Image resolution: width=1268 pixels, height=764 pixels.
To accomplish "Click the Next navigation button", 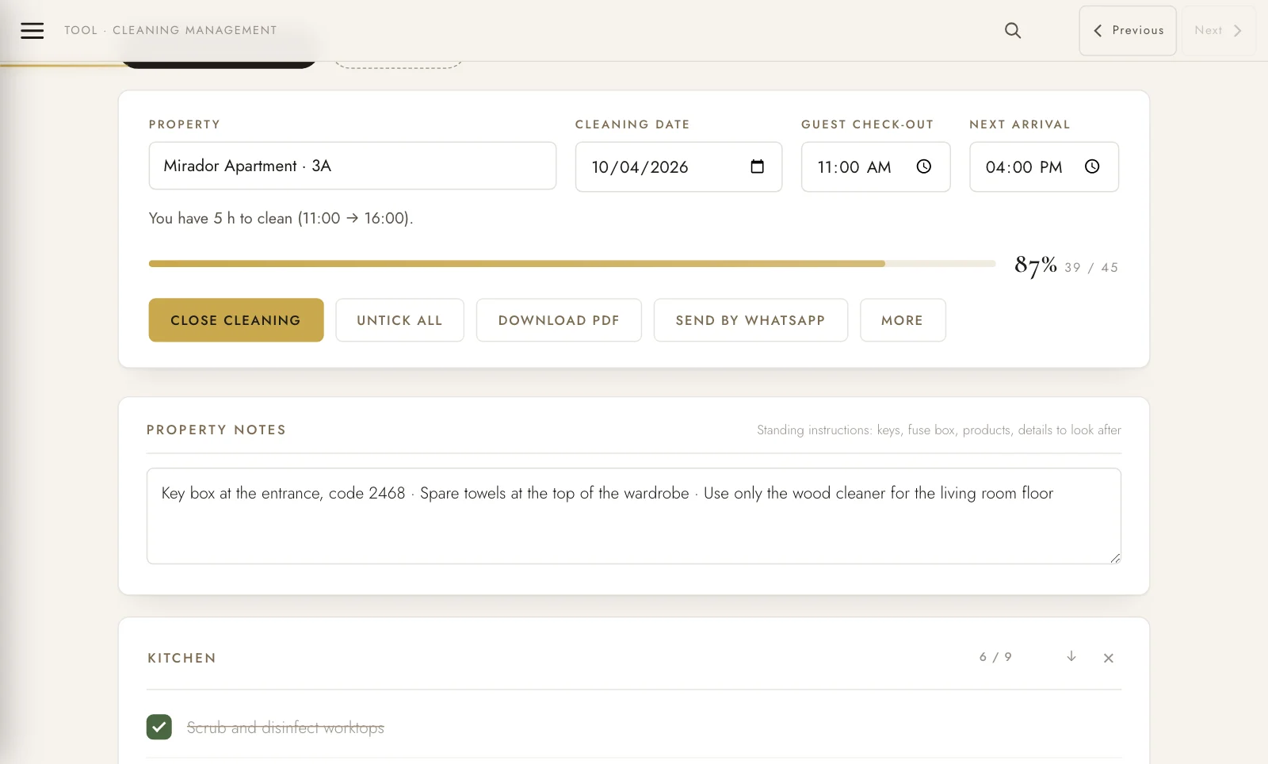I will tap(1219, 30).
